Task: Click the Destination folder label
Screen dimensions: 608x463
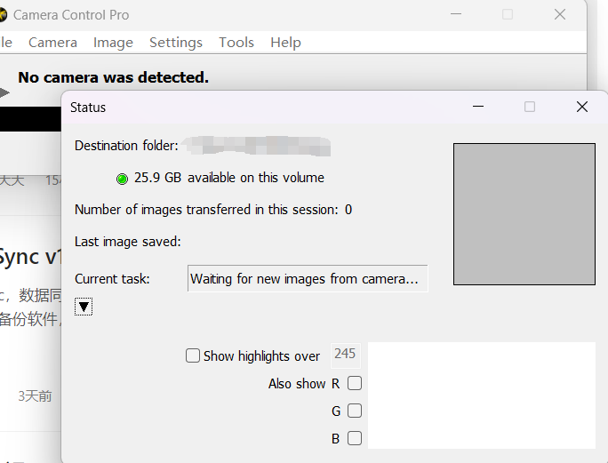Action: click(x=126, y=146)
